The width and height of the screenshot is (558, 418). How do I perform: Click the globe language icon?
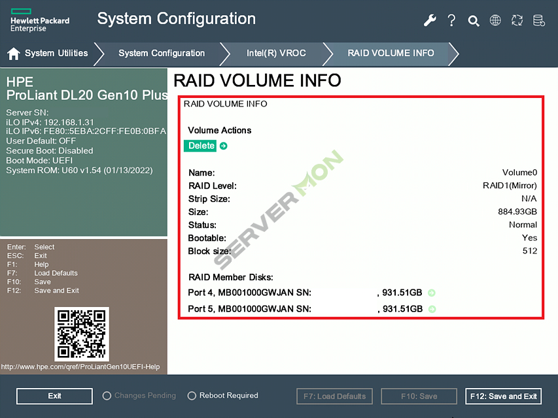click(x=495, y=20)
